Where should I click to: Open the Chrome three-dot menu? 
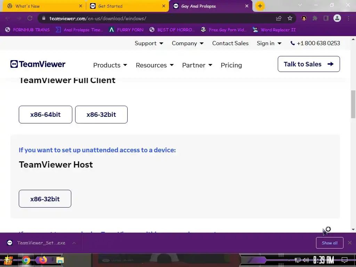click(348, 18)
